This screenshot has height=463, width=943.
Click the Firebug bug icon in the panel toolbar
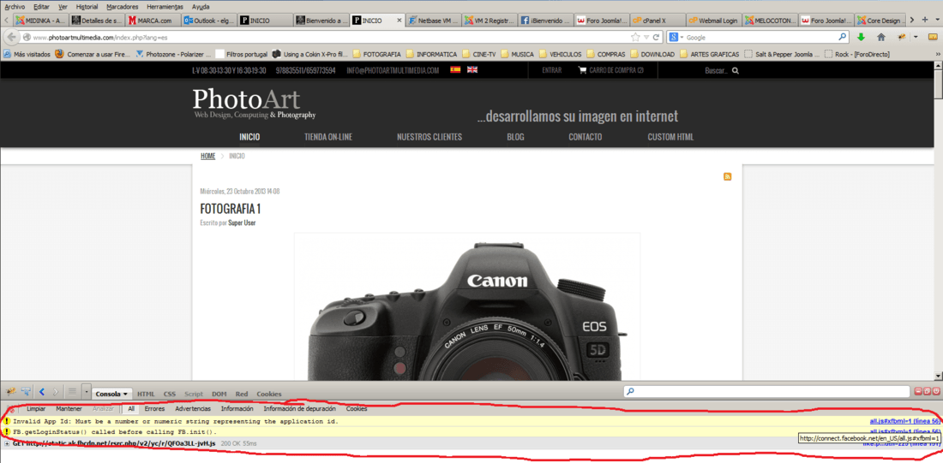(11, 391)
